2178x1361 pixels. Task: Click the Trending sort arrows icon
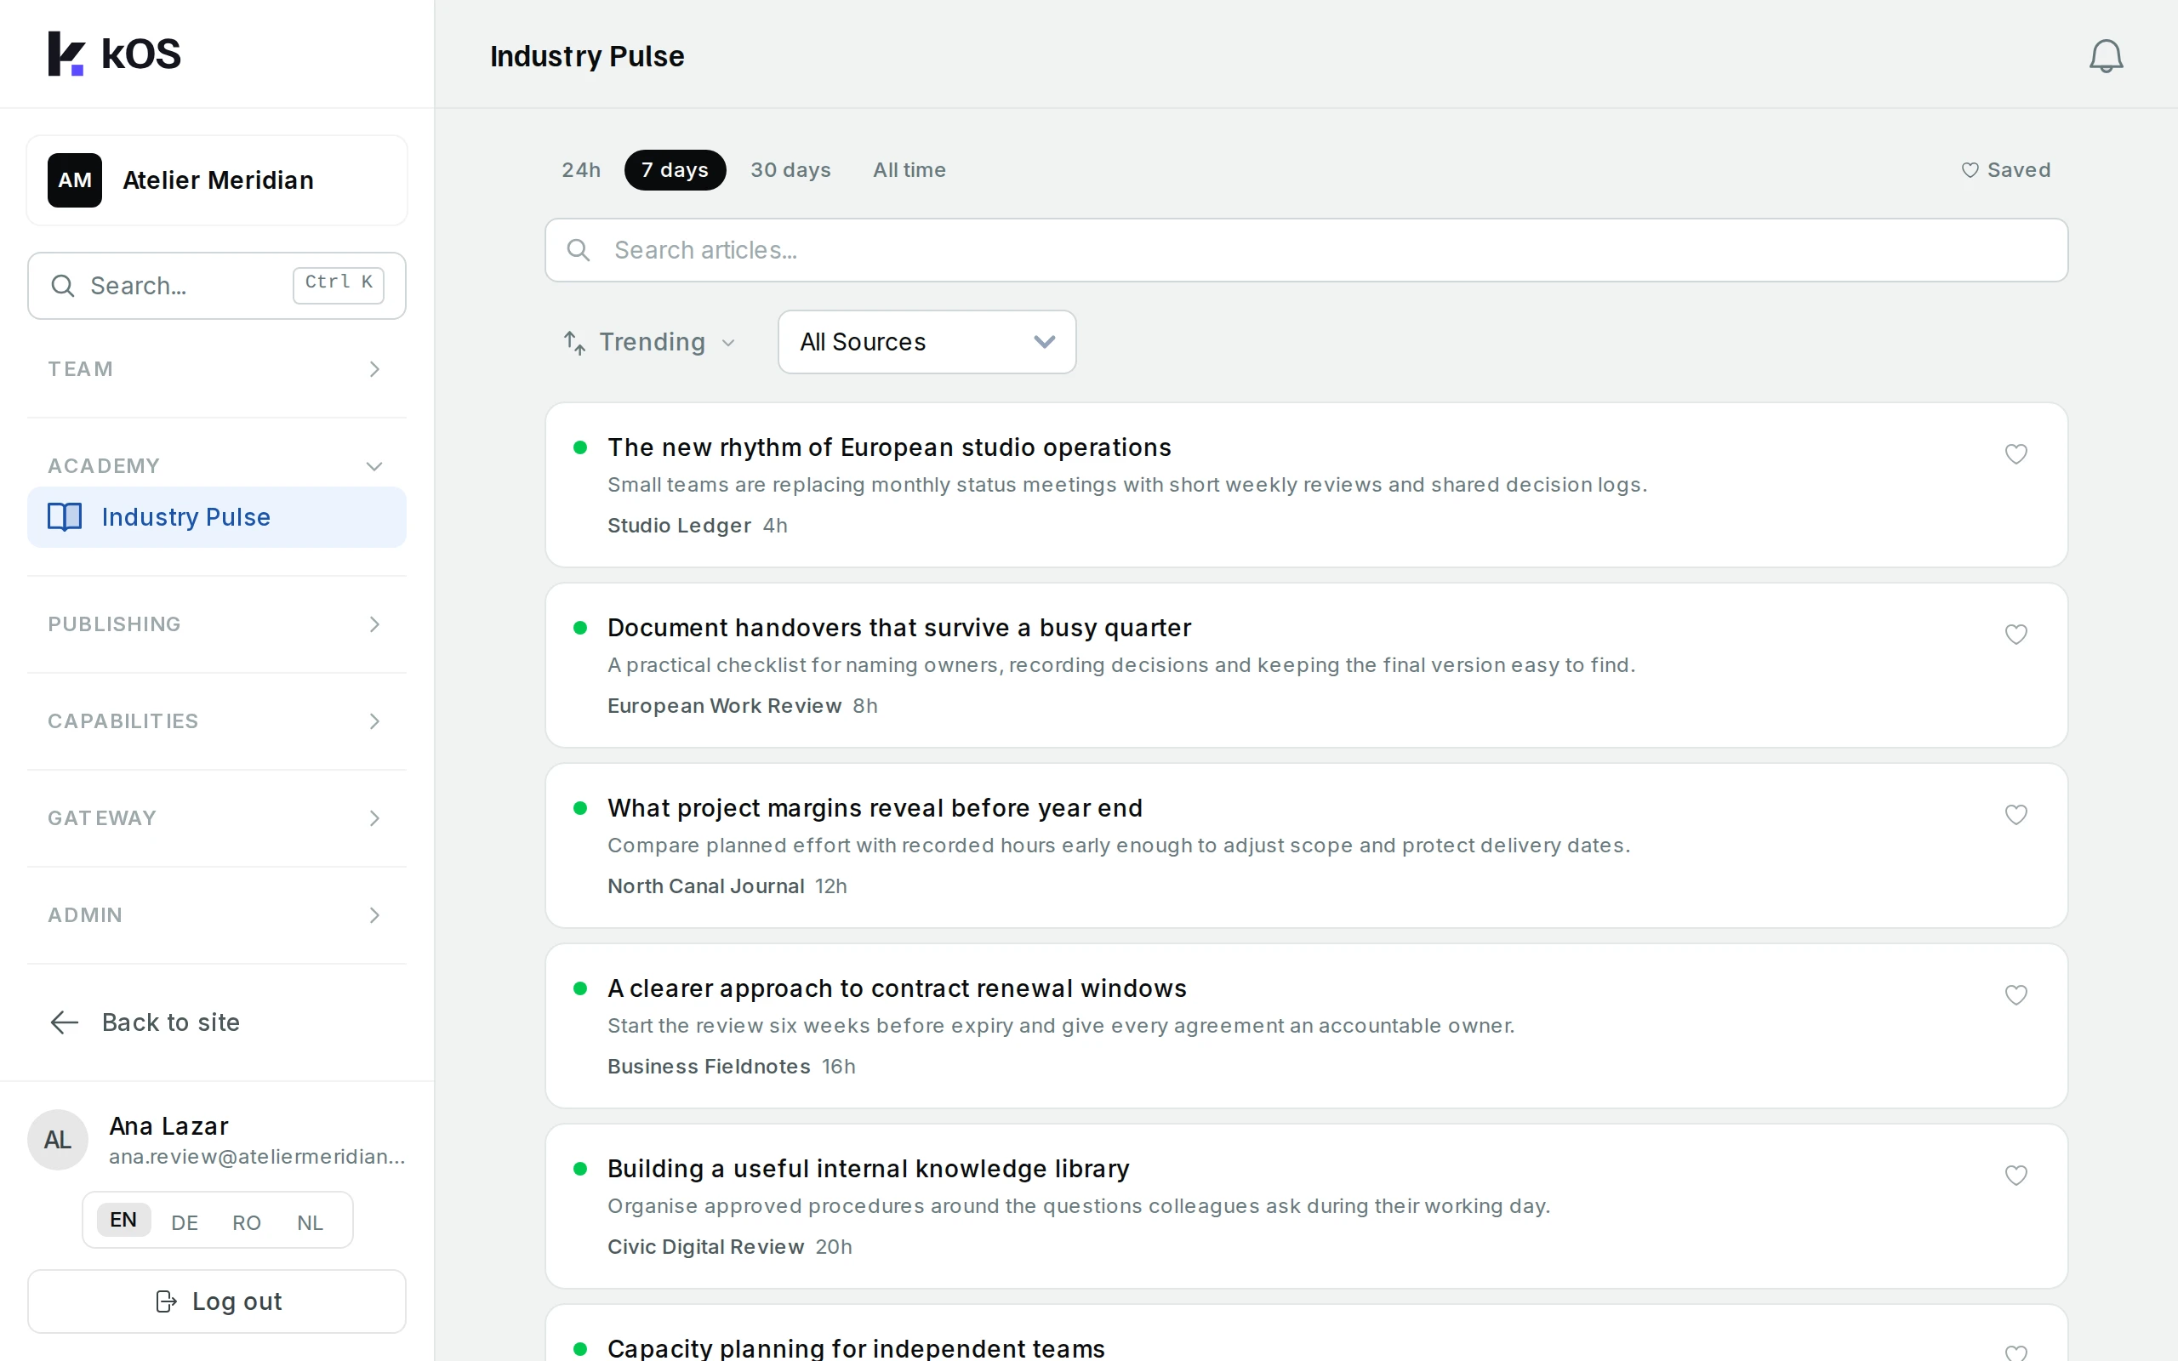(x=574, y=342)
